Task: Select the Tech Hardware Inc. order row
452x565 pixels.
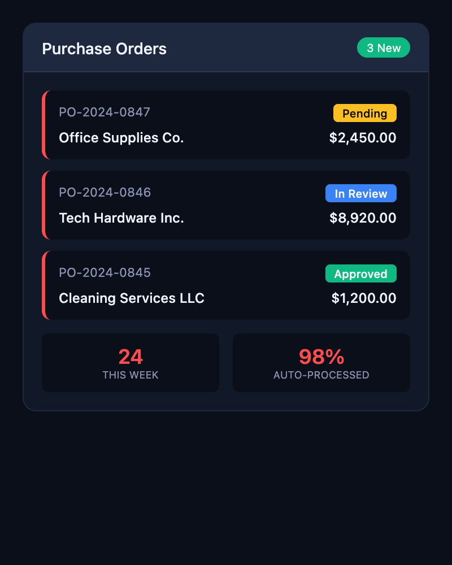Action: [226, 205]
